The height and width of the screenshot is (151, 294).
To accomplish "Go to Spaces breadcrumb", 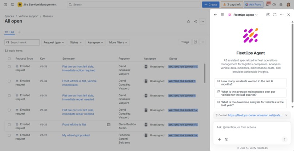I will [9, 16].
